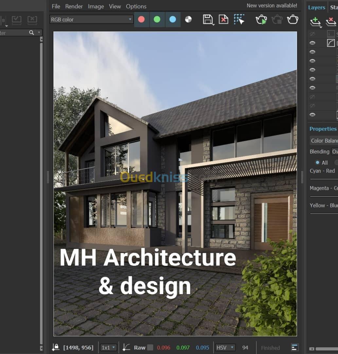Image resolution: width=338 pixels, height=354 pixels.
Task: Hide the curve layer via its eye icon
Action: (x=312, y=43)
